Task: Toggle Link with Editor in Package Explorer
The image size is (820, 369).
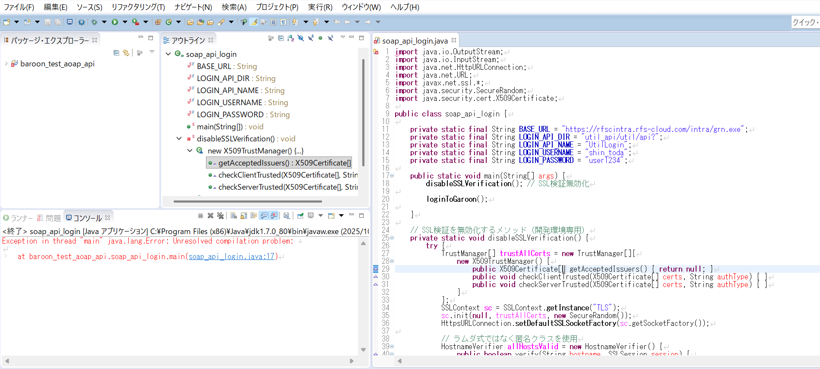Action: [126, 53]
